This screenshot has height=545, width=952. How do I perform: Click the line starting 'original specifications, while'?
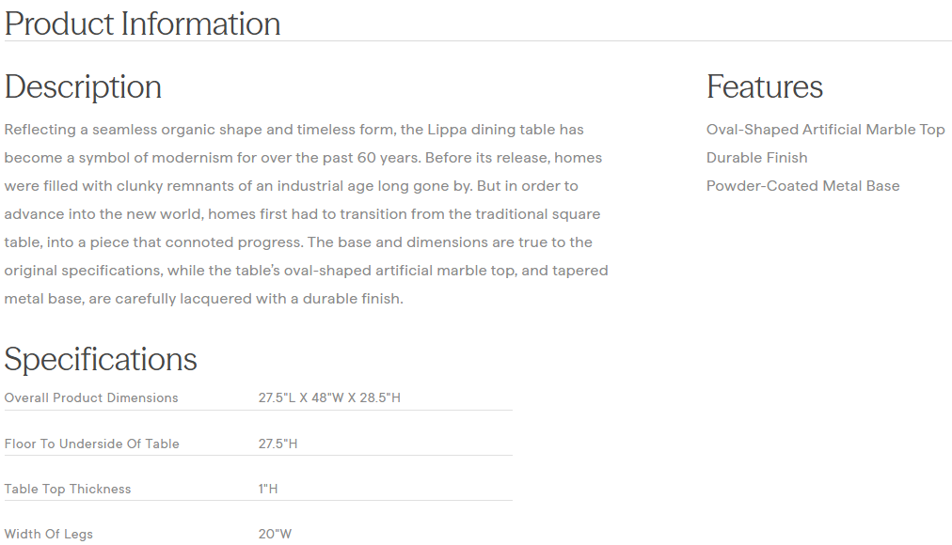(x=306, y=271)
